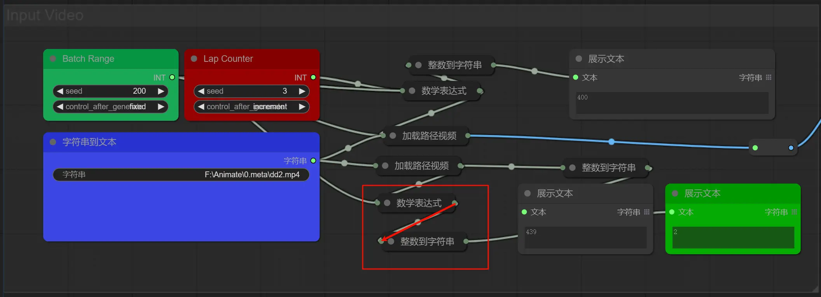Click grid icon on the 展示文本 node showing 400
Image resolution: width=821 pixels, height=297 pixels.
point(769,77)
